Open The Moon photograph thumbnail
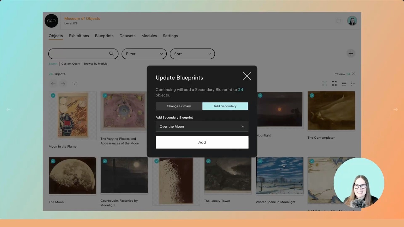 click(73, 176)
